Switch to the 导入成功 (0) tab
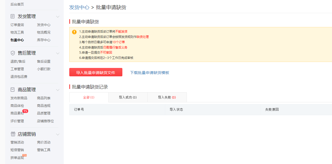The image size is (332, 164). click(128, 97)
